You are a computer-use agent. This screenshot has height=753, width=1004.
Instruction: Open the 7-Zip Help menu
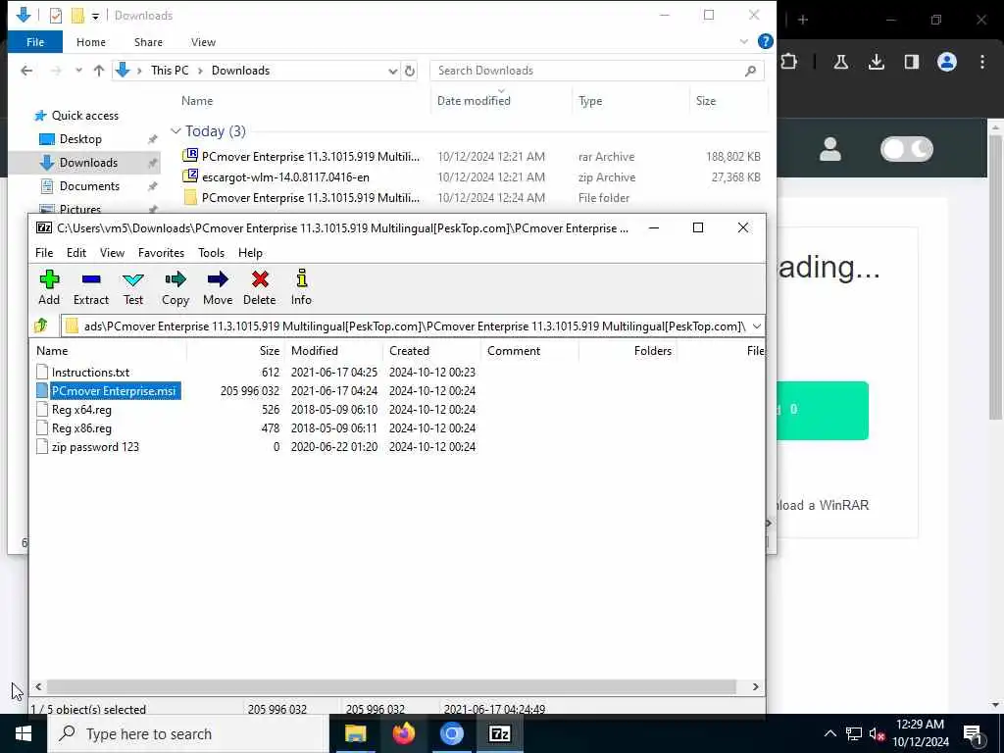(250, 253)
